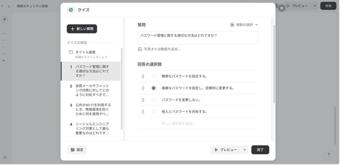Click drag handle of 複雑なパスワード answer row
Screen dimensions: 340x165
pos(143,88)
